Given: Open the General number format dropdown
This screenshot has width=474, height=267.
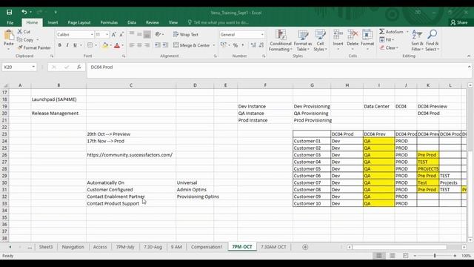Looking at the screenshot, I should pyautogui.click(x=262, y=35).
